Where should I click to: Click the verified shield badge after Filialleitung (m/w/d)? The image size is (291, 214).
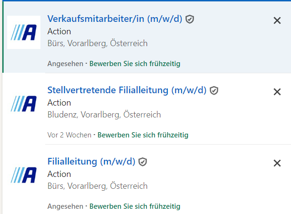coord(143,162)
